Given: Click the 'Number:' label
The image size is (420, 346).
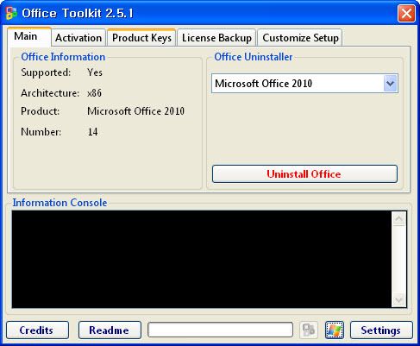Looking at the screenshot, I should click(x=41, y=132).
